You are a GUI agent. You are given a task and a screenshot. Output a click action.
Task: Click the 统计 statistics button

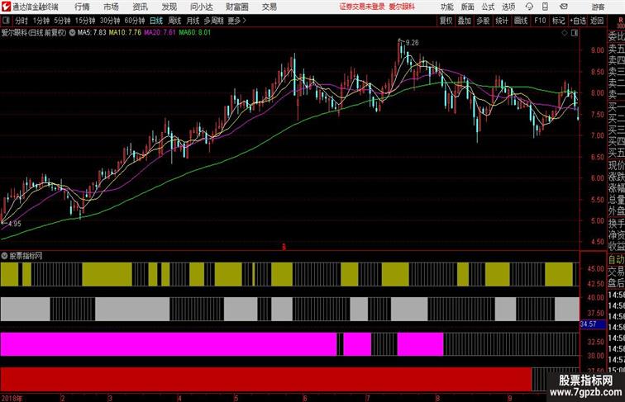click(x=502, y=21)
